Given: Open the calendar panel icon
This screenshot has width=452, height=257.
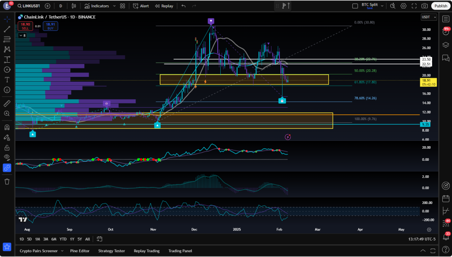Looking at the screenshot, I should click(x=446, y=199).
